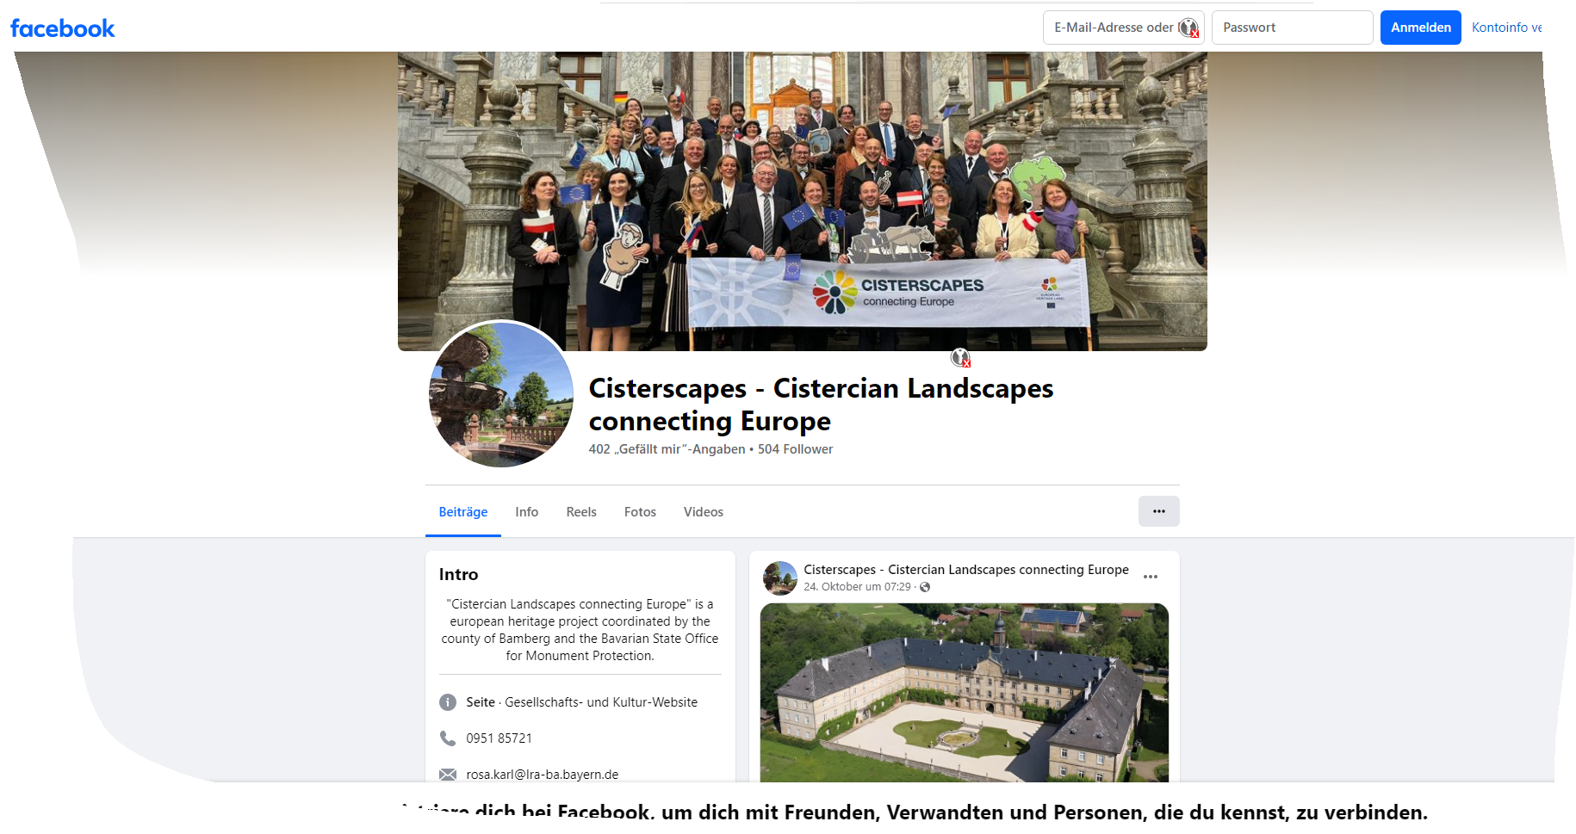Open the 504 Follower link

(795, 449)
